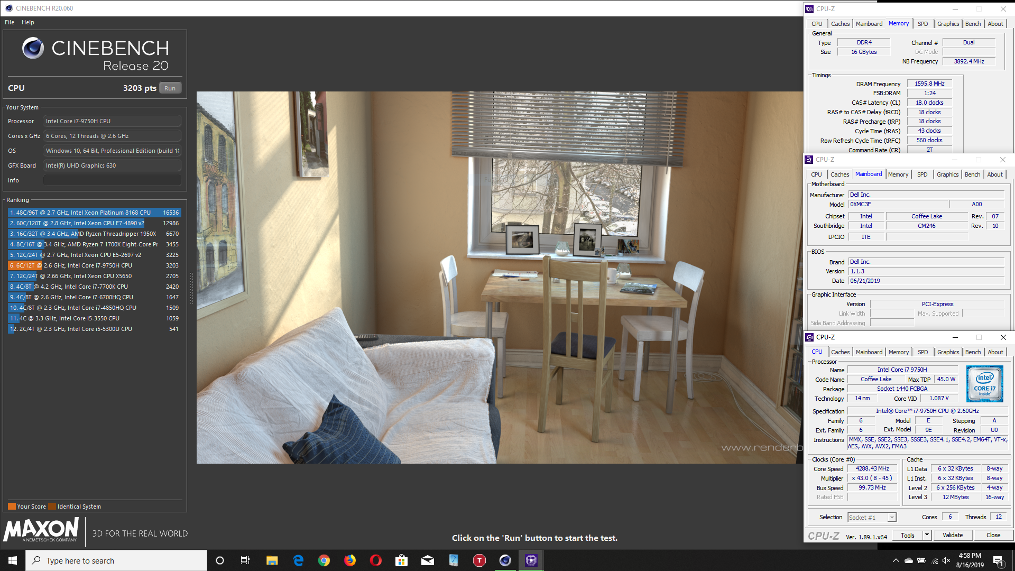Open About tab in bottom CPU-Z window
The height and width of the screenshot is (571, 1015).
click(x=995, y=352)
